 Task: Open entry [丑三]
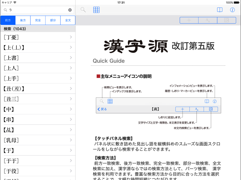click(38, 99)
